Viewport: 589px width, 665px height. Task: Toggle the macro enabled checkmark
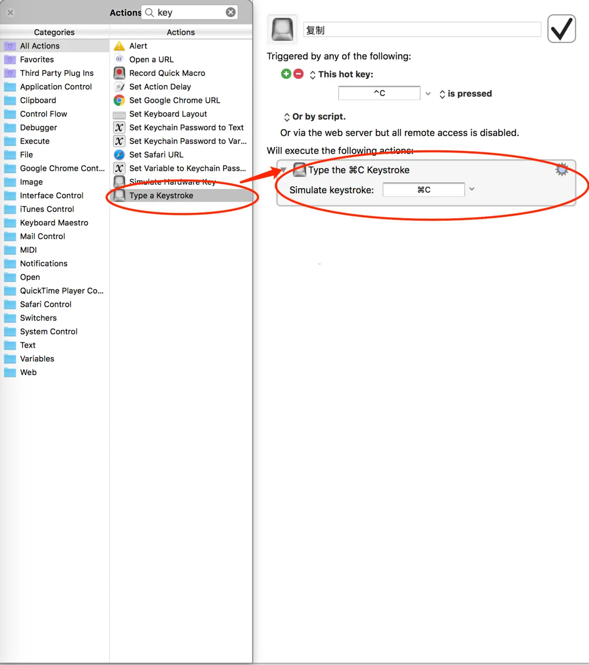(561, 29)
